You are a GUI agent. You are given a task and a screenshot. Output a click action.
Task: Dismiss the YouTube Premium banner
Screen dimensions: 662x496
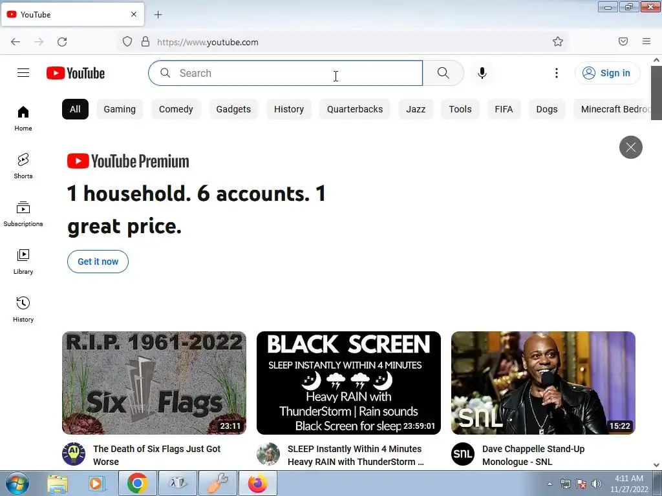coord(631,147)
